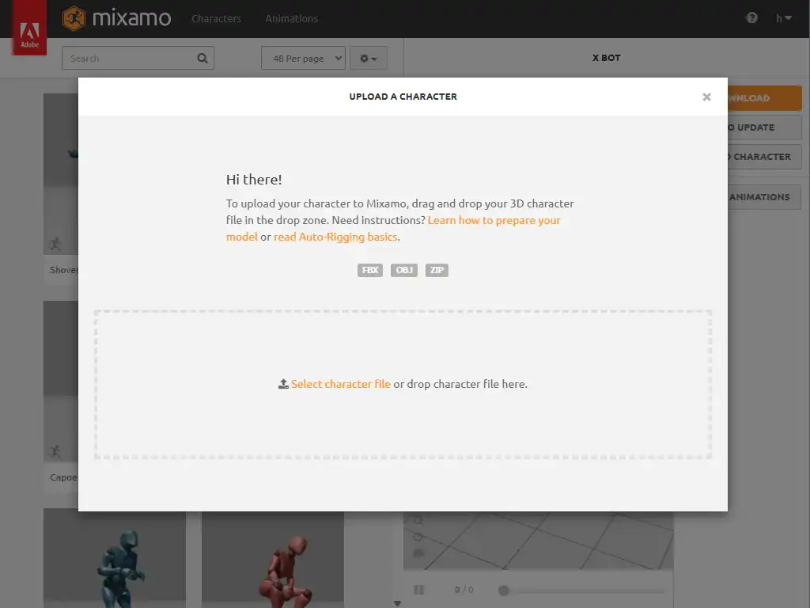Open the read Auto-Rigging basics link
This screenshot has width=810, height=608.
[x=335, y=237]
